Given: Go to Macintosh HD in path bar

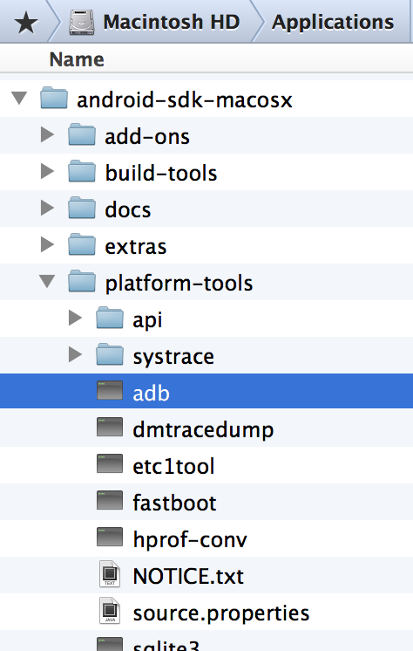Looking at the screenshot, I should (172, 22).
